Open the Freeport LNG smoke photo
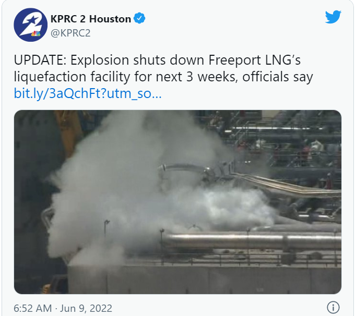Viewport: 356px width, 316px height. tap(177, 202)
